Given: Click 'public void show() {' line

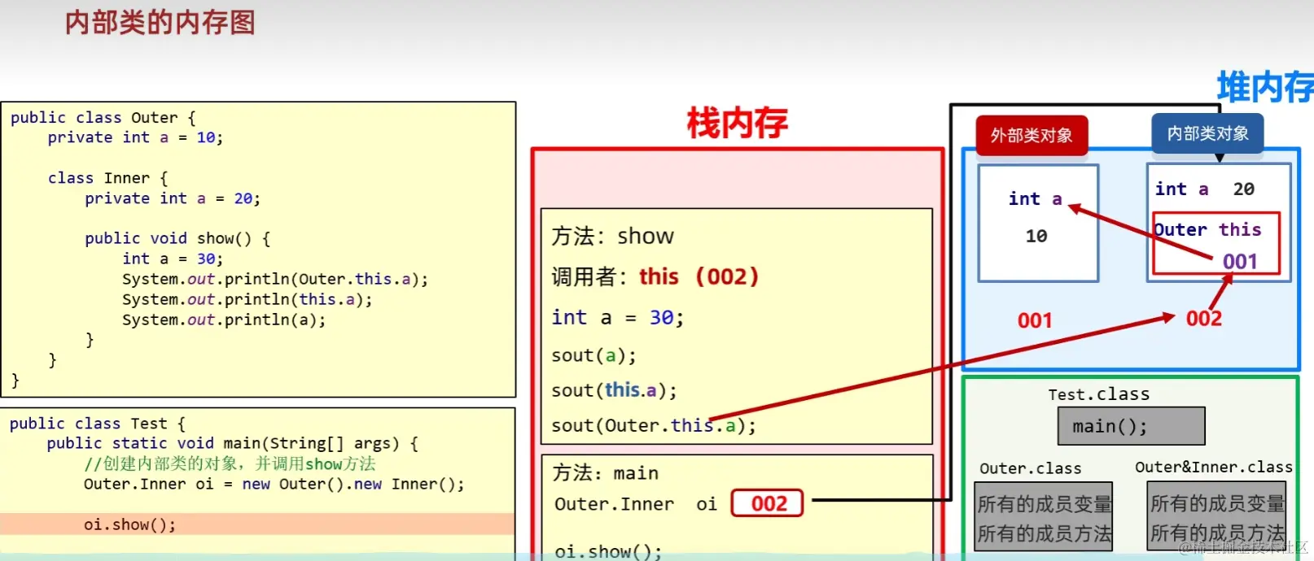Looking at the screenshot, I should tap(177, 238).
